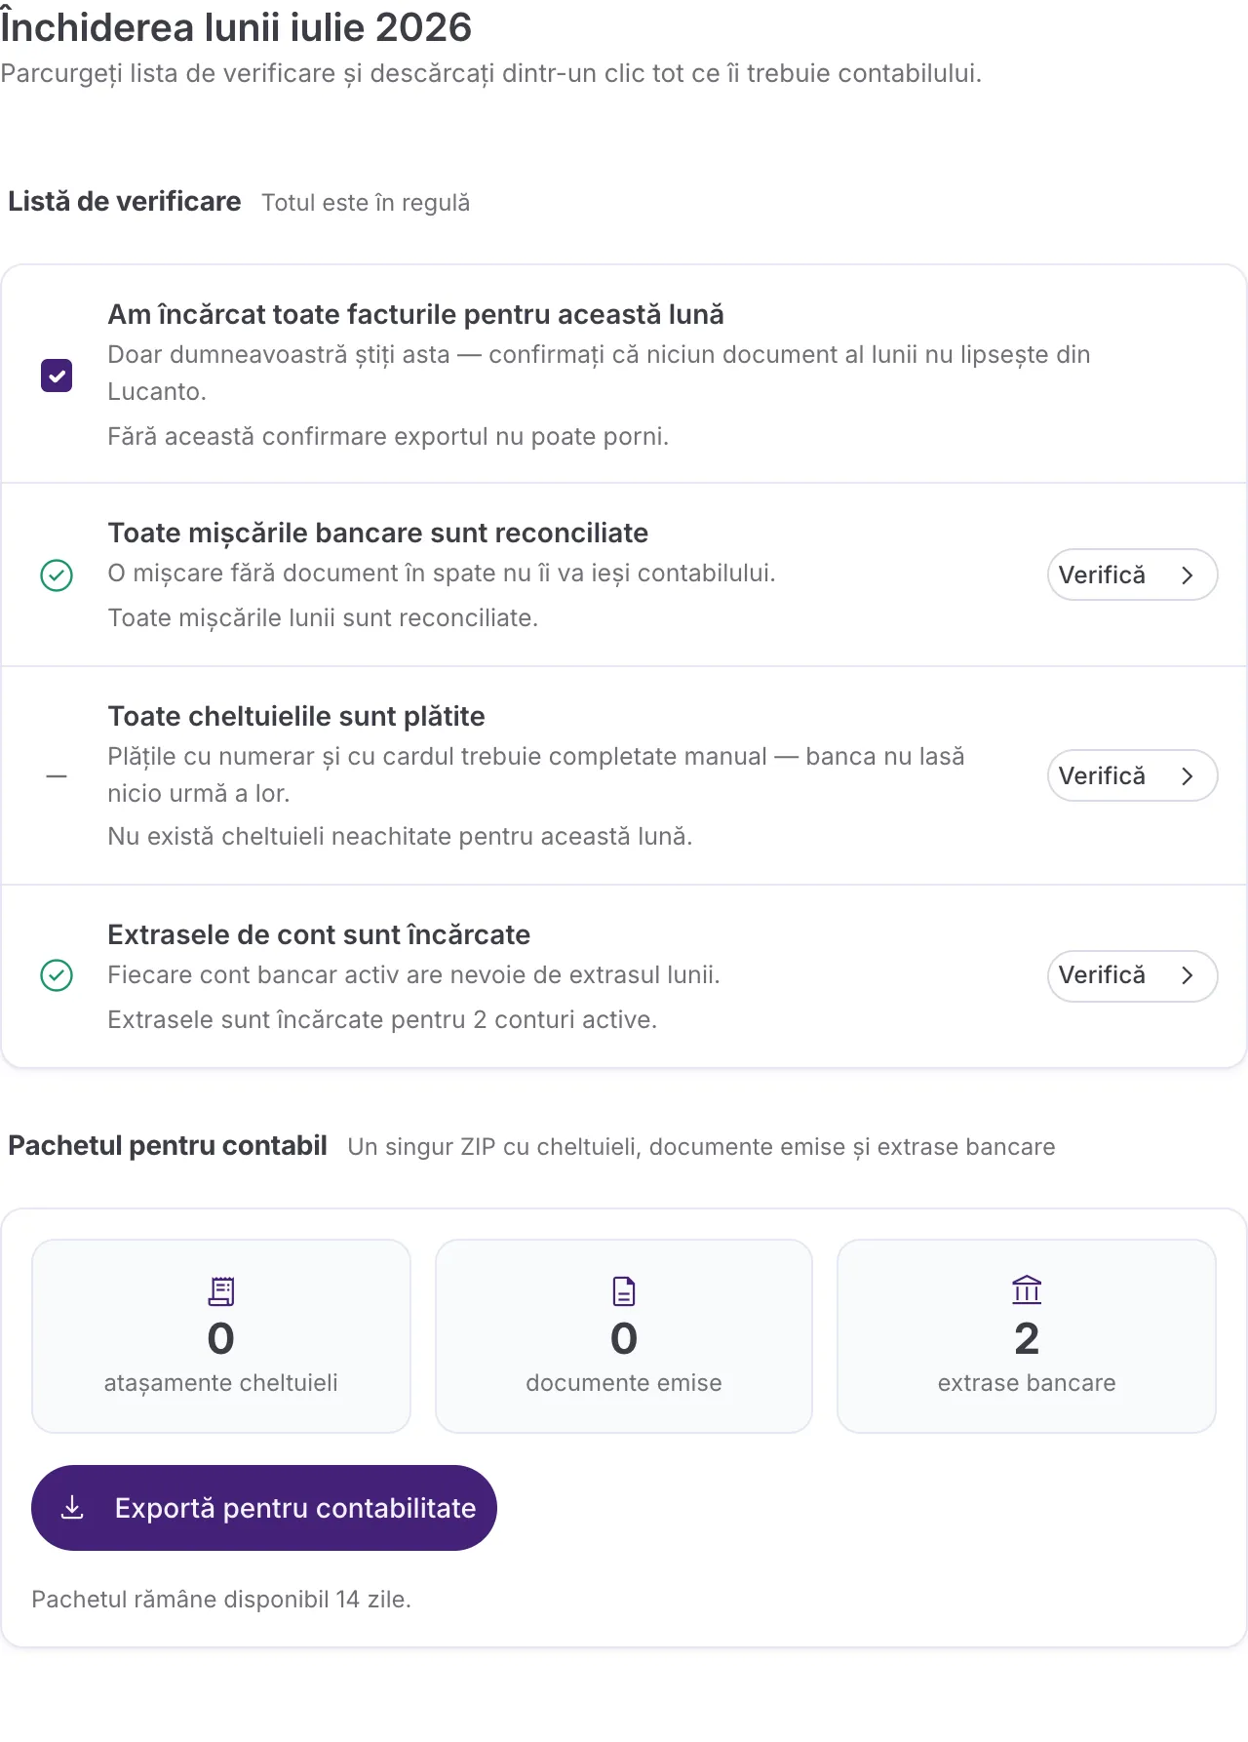Select the atașamente cheltuieli card
The width and height of the screenshot is (1248, 1742).
tap(221, 1336)
